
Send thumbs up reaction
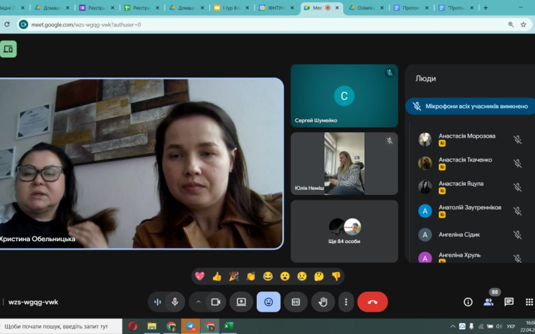pyautogui.click(x=217, y=276)
